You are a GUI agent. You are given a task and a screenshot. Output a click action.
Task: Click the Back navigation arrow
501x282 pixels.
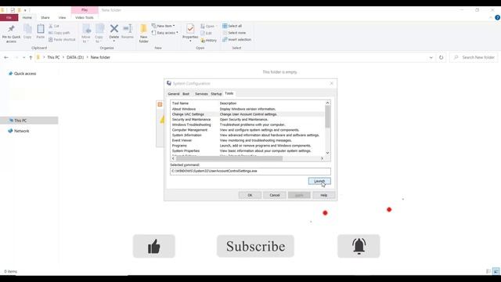pos(6,57)
